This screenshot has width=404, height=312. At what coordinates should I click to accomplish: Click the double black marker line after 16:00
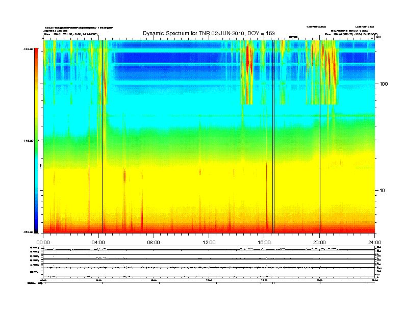coord(273,137)
